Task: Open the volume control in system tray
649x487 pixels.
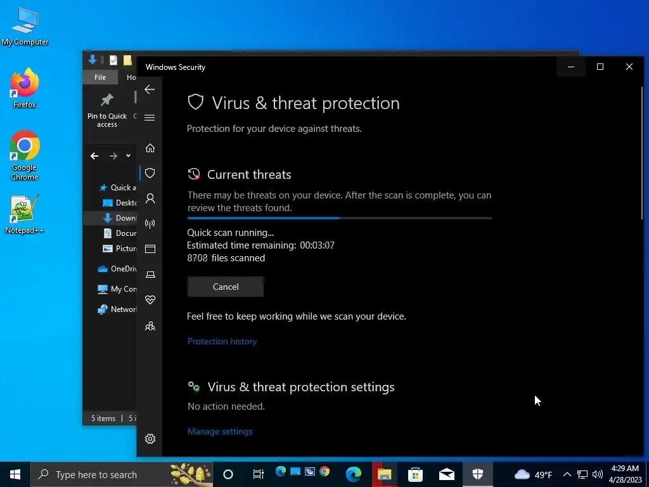Action: click(597, 474)
